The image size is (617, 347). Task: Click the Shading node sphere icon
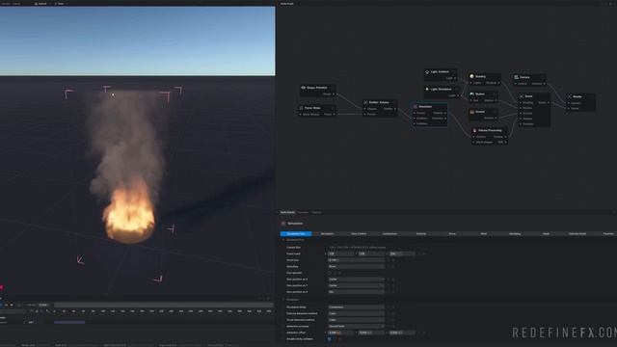tap(471, 76)
